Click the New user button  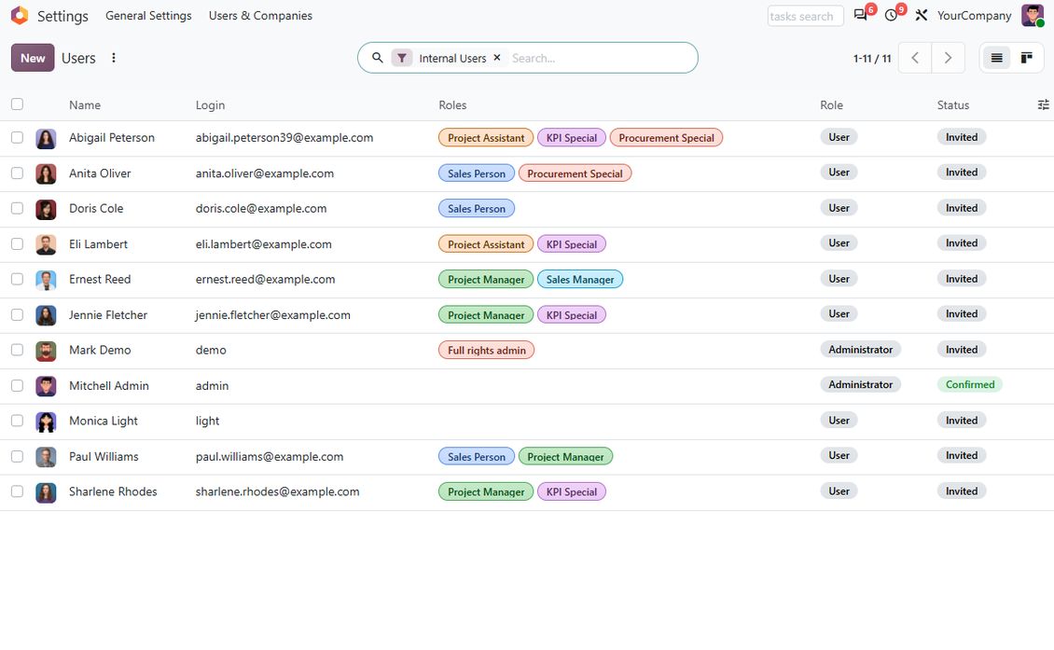[33, 58]
